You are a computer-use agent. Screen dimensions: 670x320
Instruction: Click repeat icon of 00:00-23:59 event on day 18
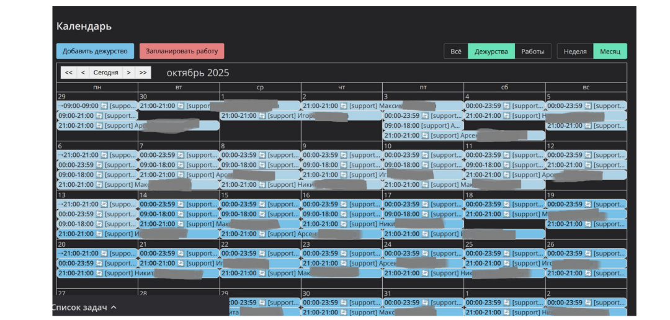[507, 204]
